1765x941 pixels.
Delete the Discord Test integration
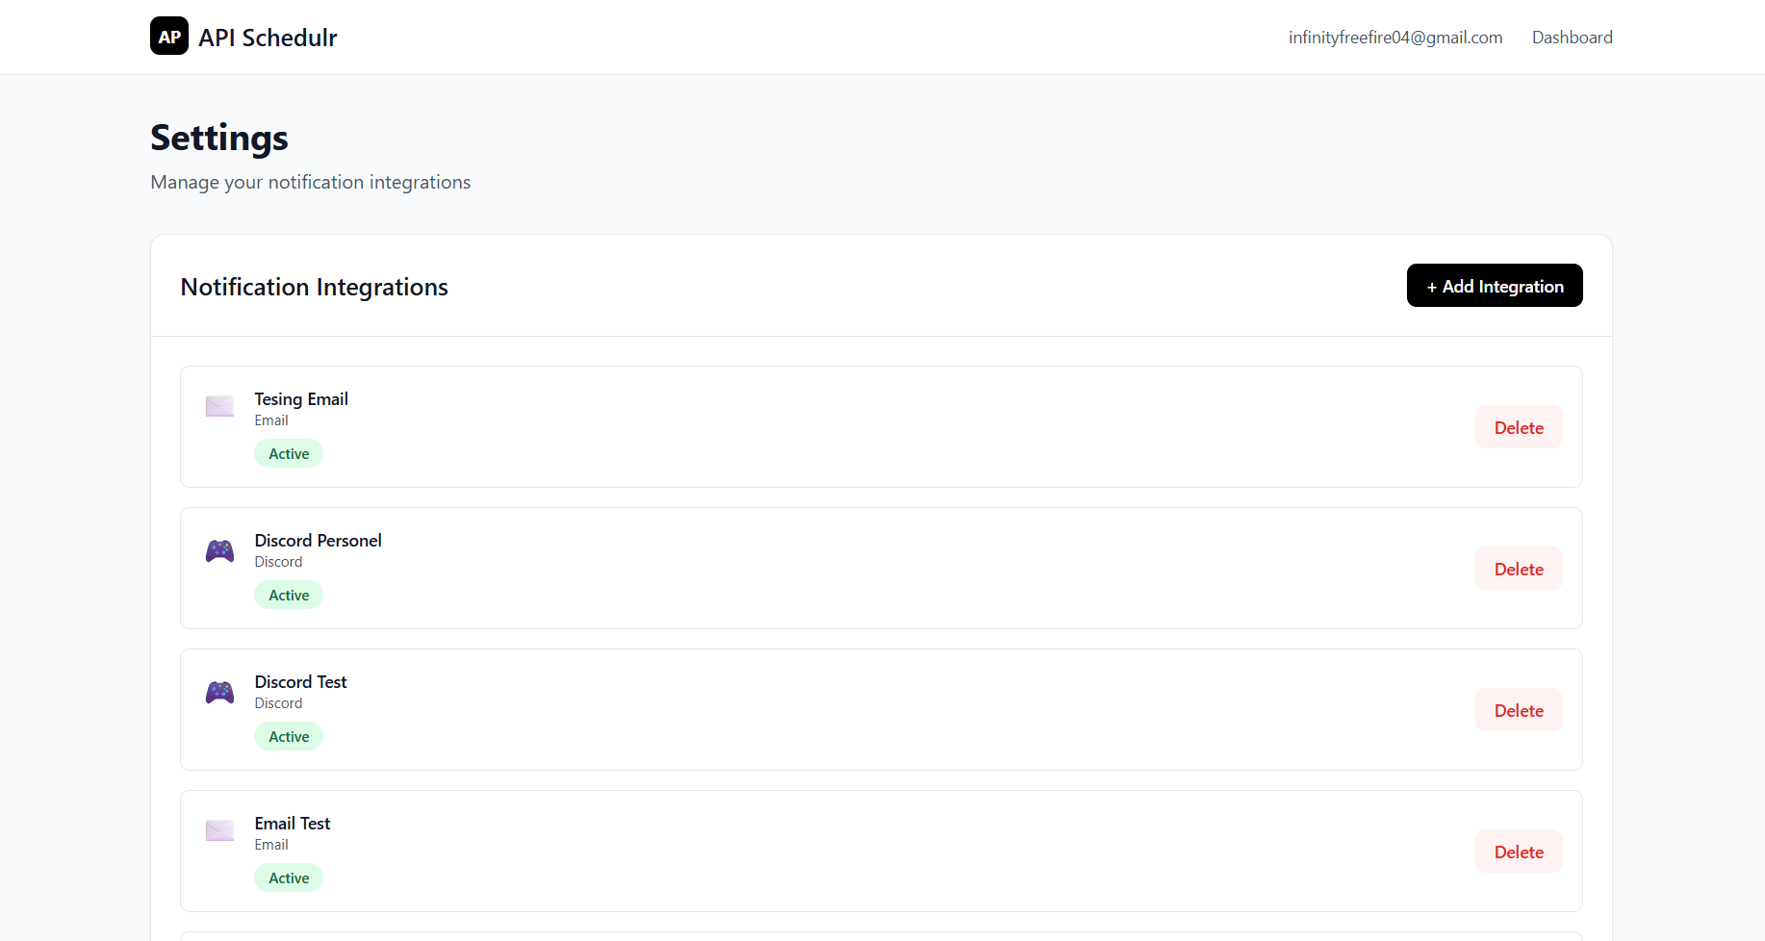(1518, 709)
